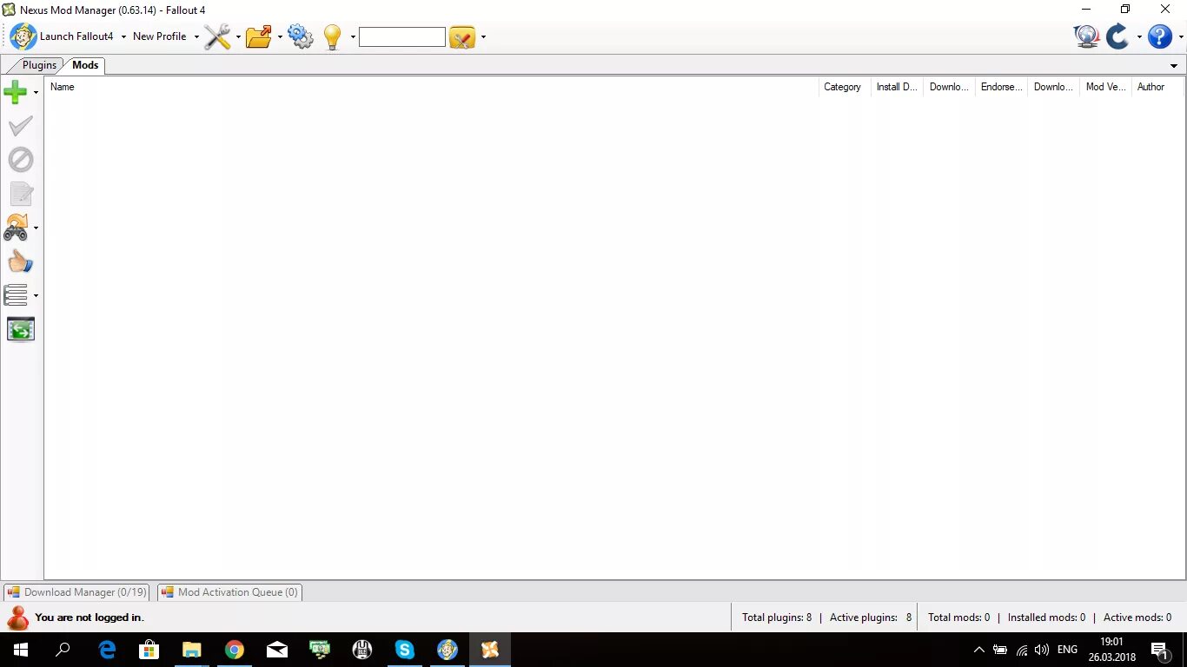1187x667 pixels.
Task: Open the Mod Activation Queue (0) tab
Action: [229, 592]
